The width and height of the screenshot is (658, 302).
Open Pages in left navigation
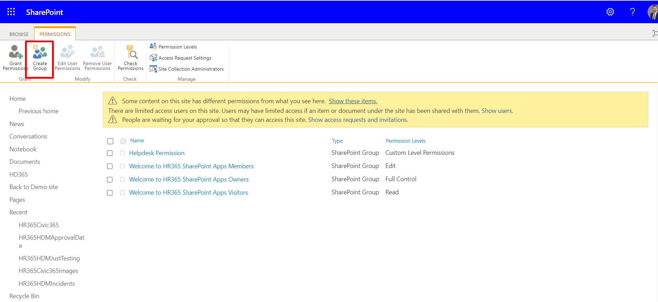tap(17, 200)
